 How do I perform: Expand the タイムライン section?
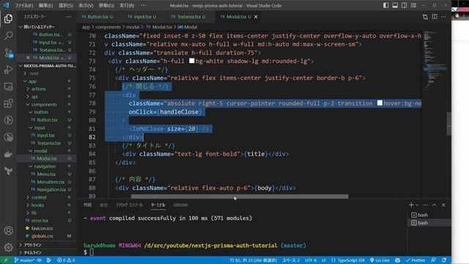tap(46, 252)
